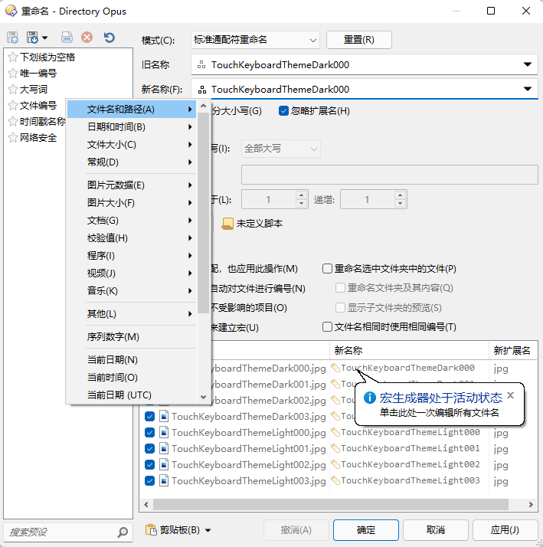Uncheck TouchKeyboardThemeDark003.jpg row

[149, 417]
